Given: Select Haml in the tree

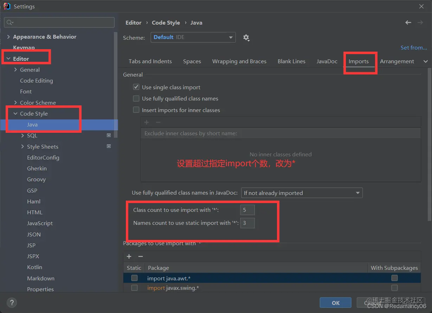Looking at the screenshot, I should 34,201.
